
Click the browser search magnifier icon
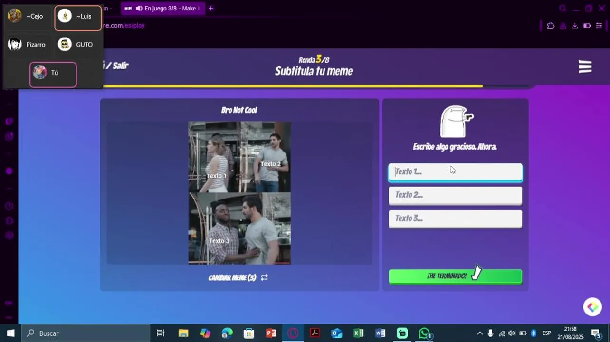pyautogui.click(x=563, y=8)
